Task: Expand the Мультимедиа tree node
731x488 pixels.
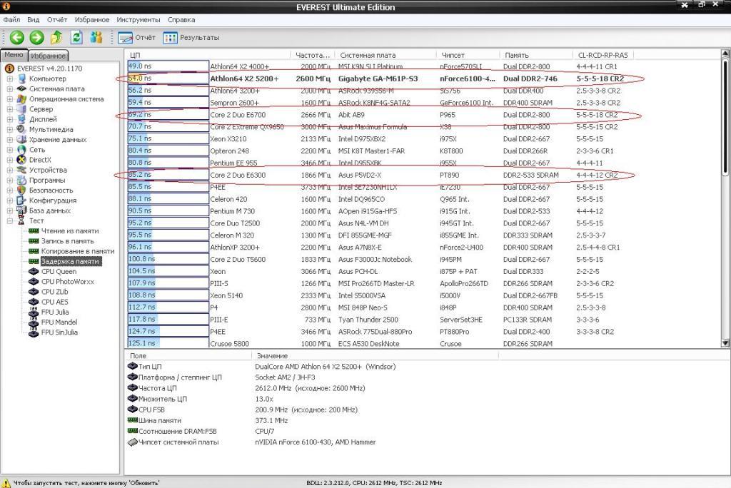Action: coord(10,129)
